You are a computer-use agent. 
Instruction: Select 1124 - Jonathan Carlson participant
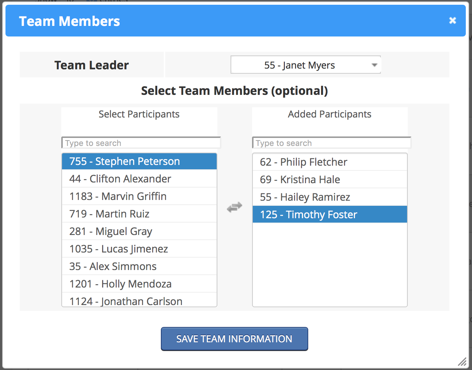[139, 301]
